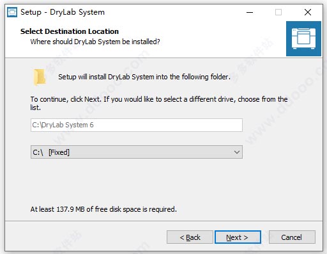
Task: Click the Setup window icon in title bar
Action: [12, 12]
